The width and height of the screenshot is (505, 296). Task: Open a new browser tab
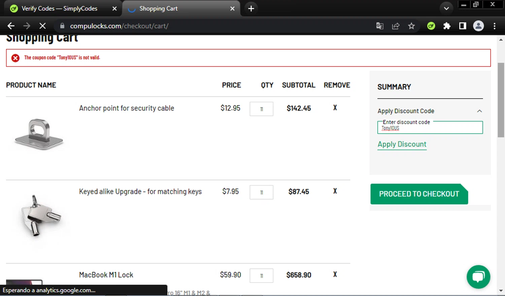coord(251,8)
